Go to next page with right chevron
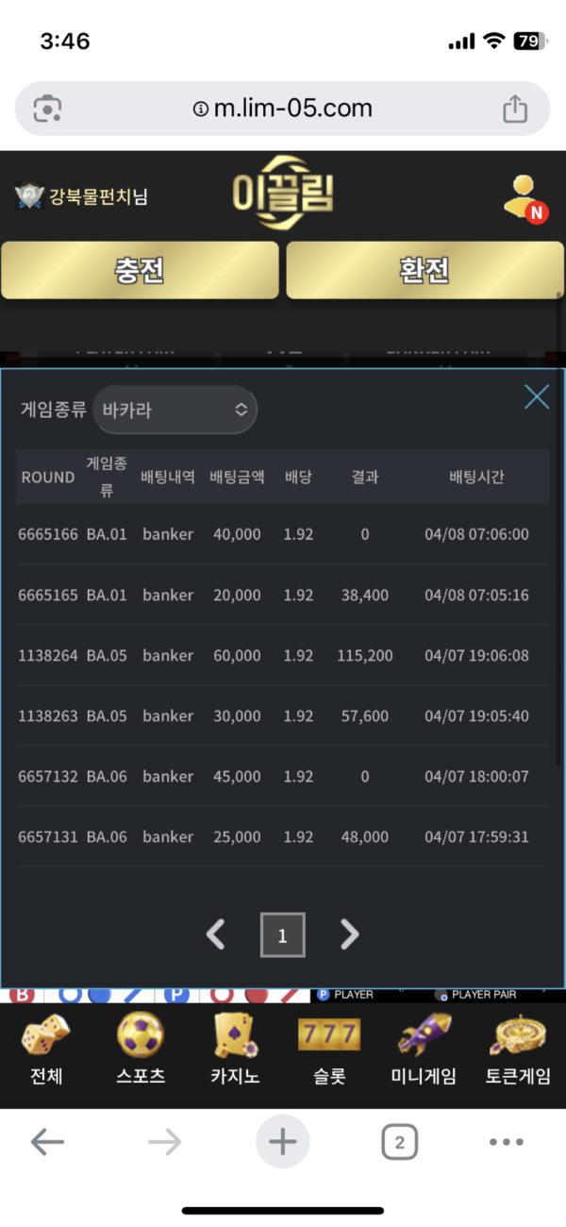This screenshot has height=1227, width=566. click(x=349, y=934)
